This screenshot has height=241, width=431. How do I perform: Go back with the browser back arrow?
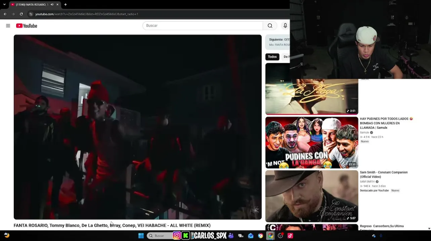point(5,14)
